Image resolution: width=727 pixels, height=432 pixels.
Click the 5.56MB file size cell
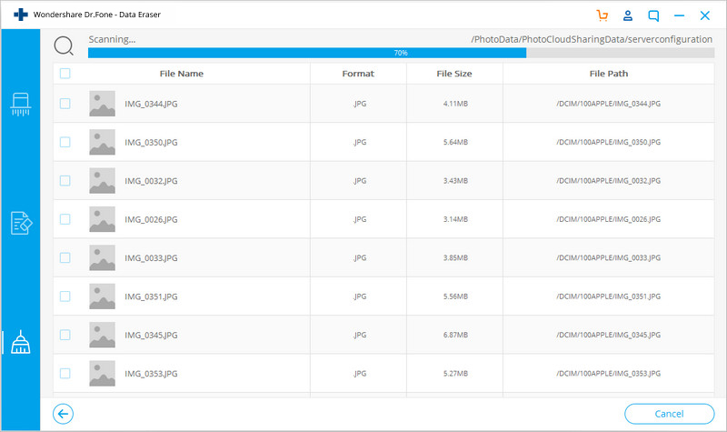pyautogui.click(x=455, y=296)
